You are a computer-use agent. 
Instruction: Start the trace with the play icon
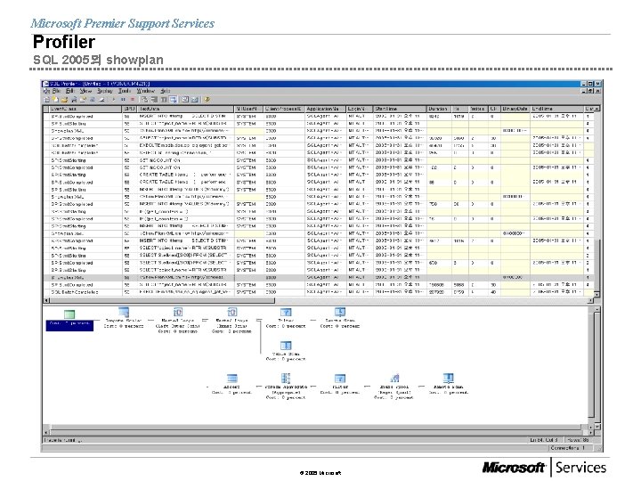click(x=114, y=100)
